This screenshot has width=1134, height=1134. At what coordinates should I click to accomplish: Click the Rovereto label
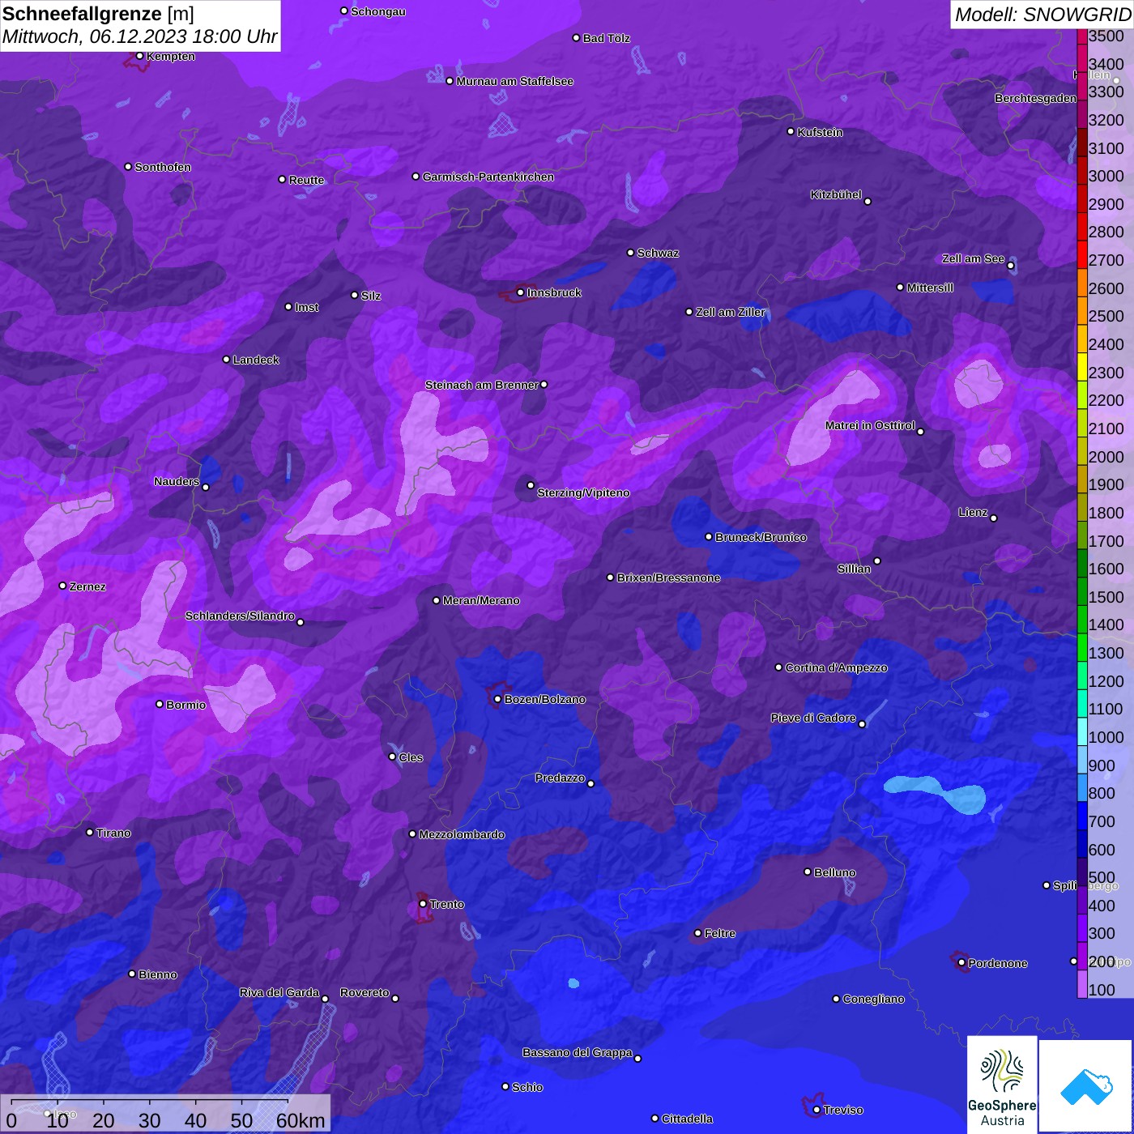[364, 992]
